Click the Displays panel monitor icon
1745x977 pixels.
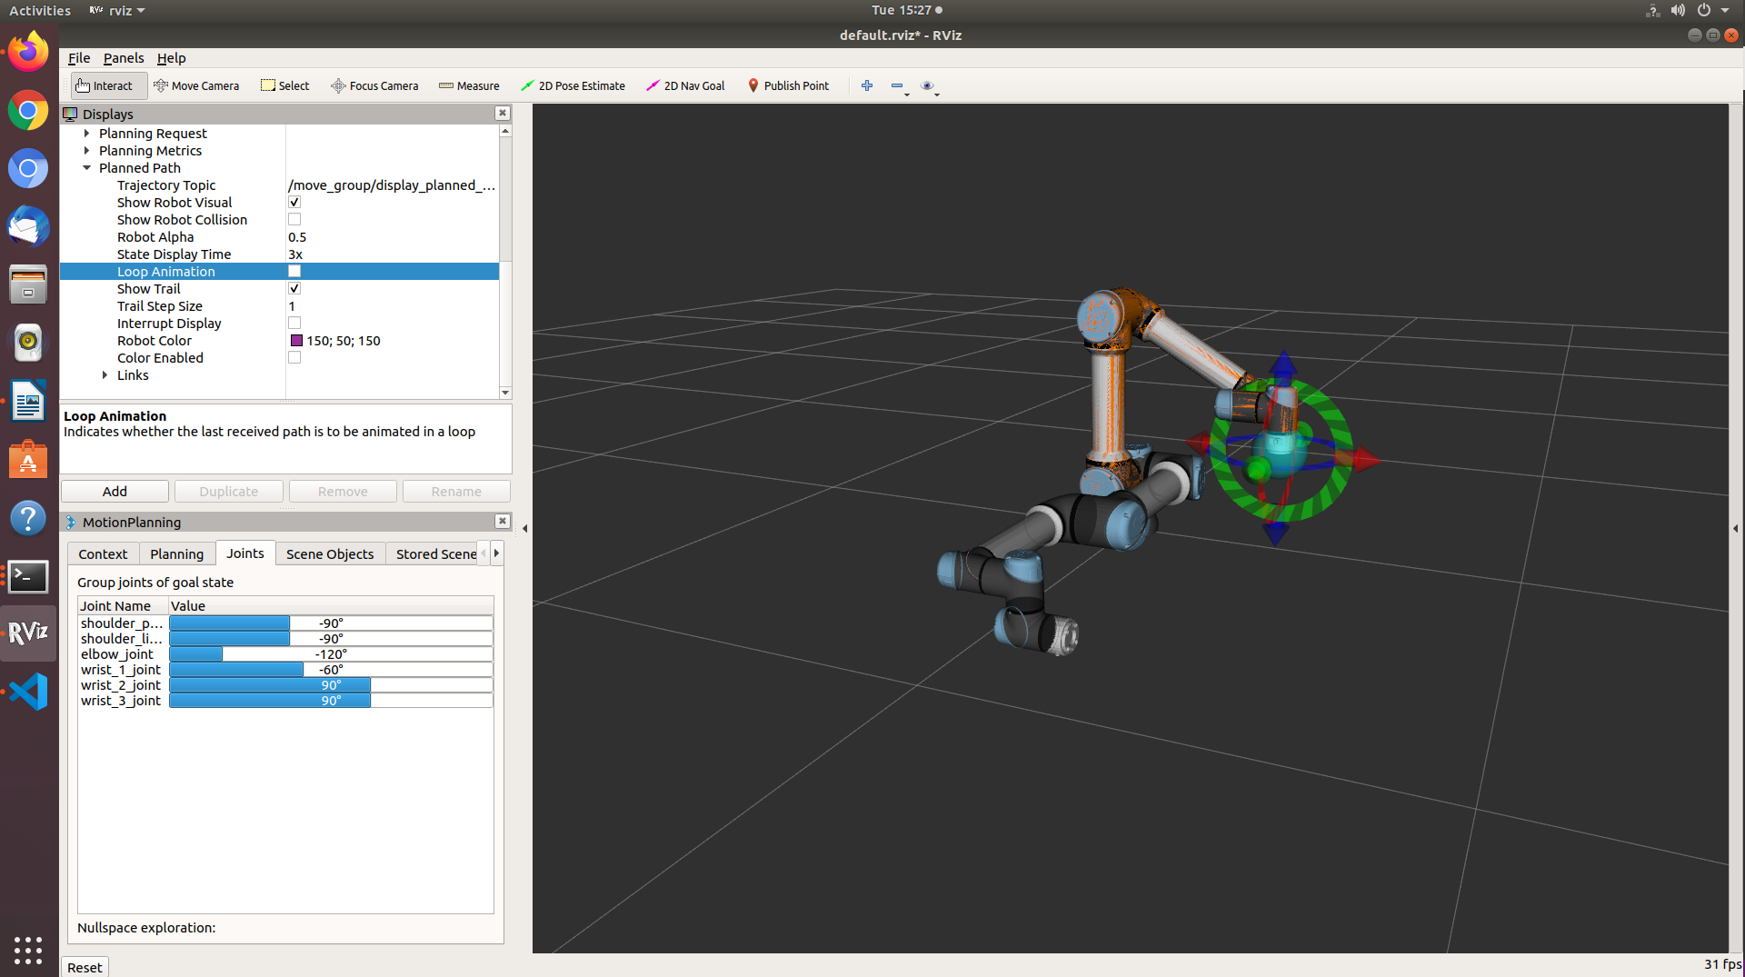(70, 114)
